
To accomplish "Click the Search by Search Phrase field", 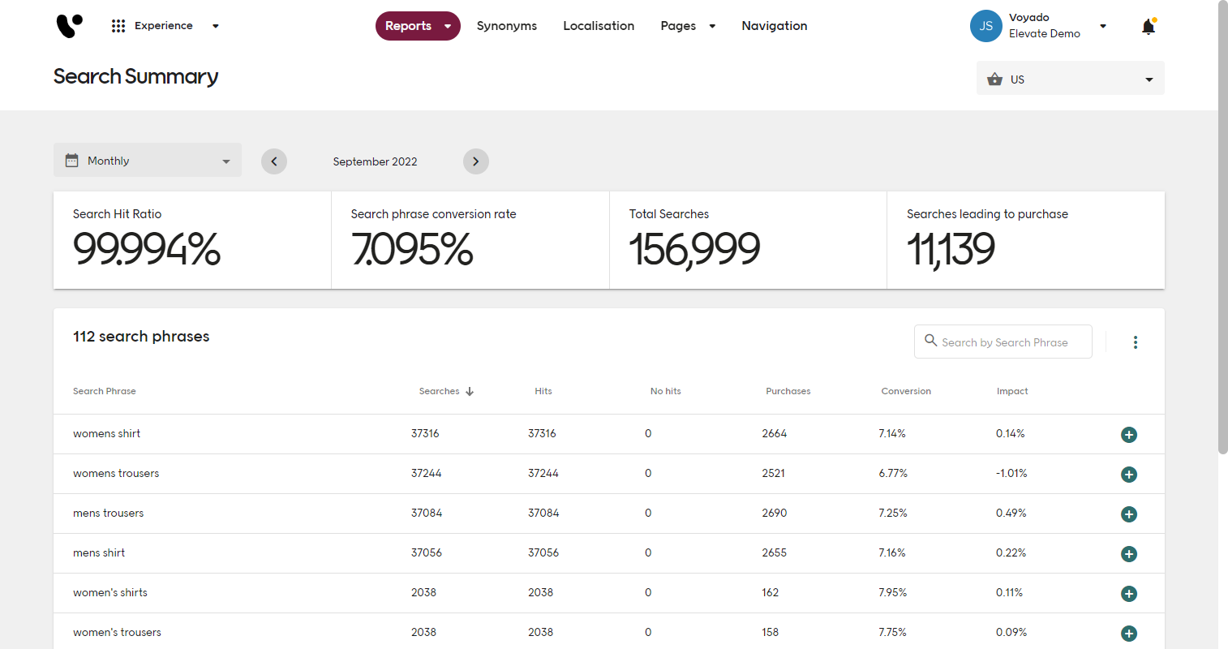I will 1003,342.
